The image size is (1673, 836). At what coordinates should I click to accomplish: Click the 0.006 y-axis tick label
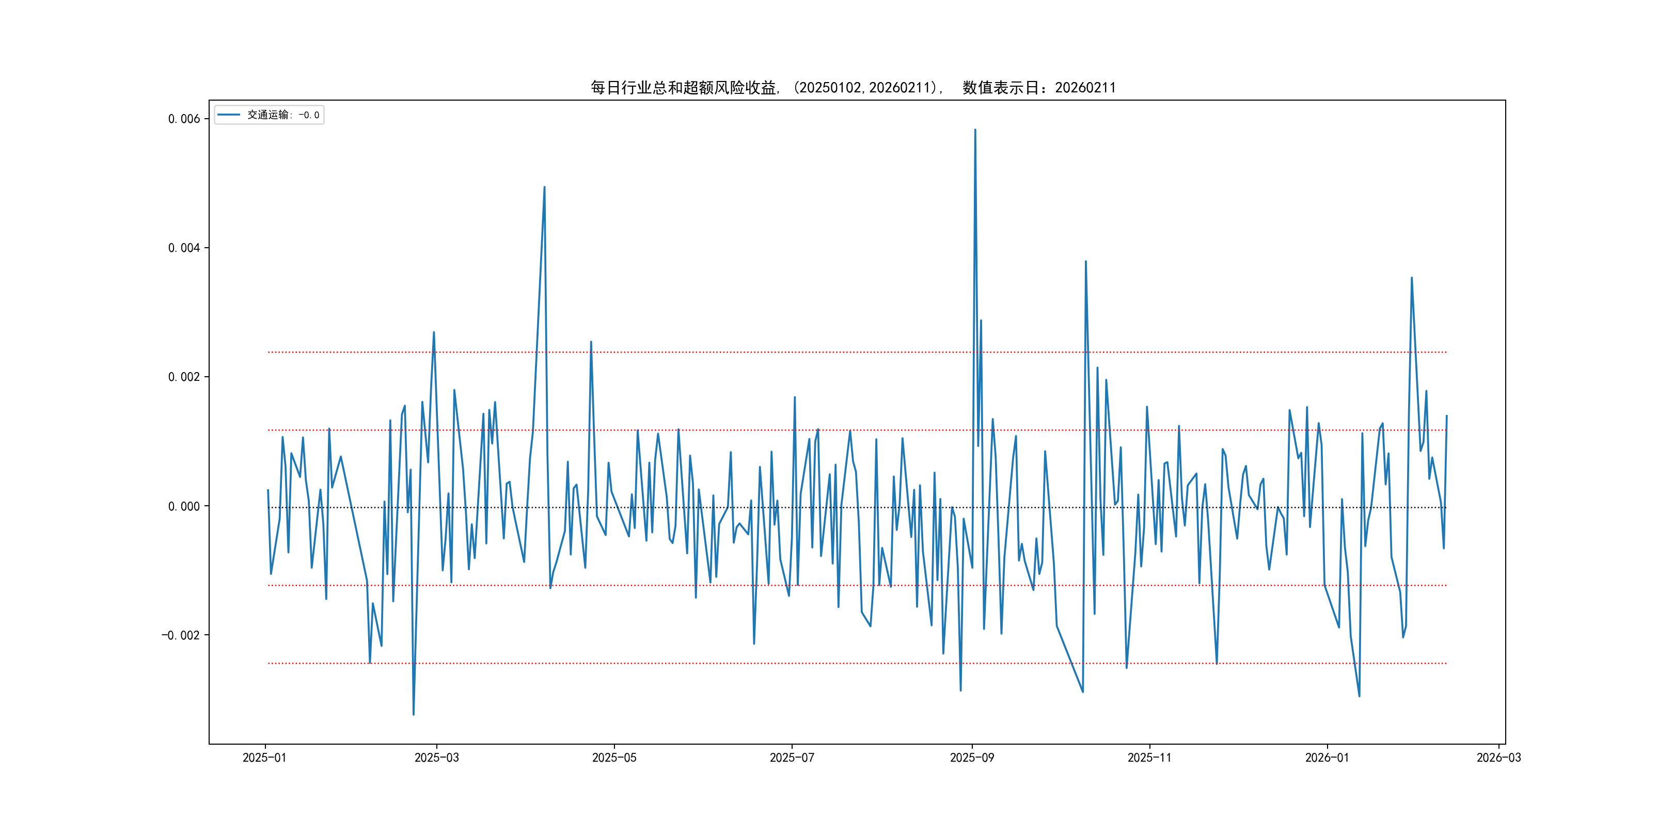(184, 119)
